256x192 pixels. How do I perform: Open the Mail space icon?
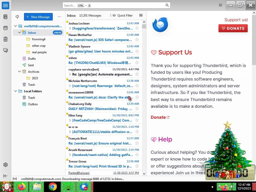5,5
